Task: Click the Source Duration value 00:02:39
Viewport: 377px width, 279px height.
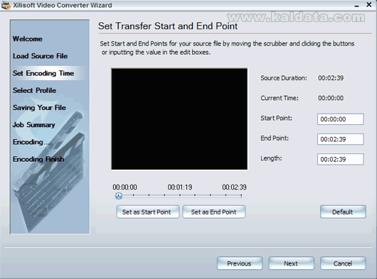Action: click(x=331, y=78)
